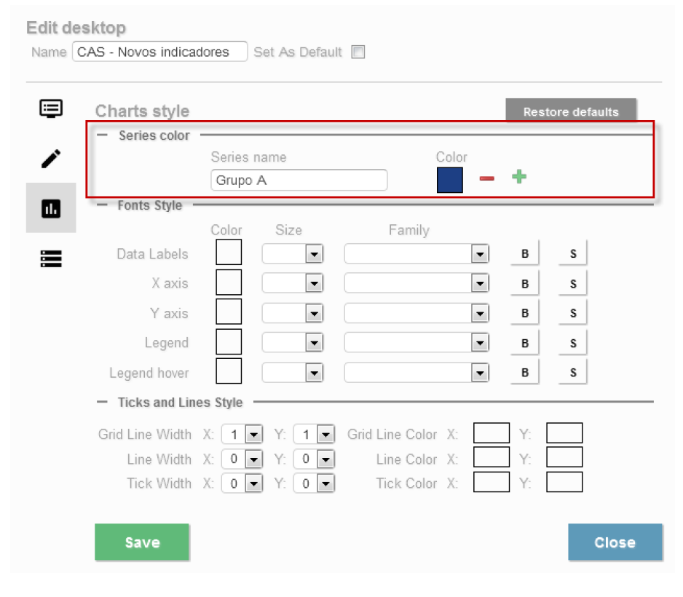Toggle bold for Data Labels font

pos(524,254)
